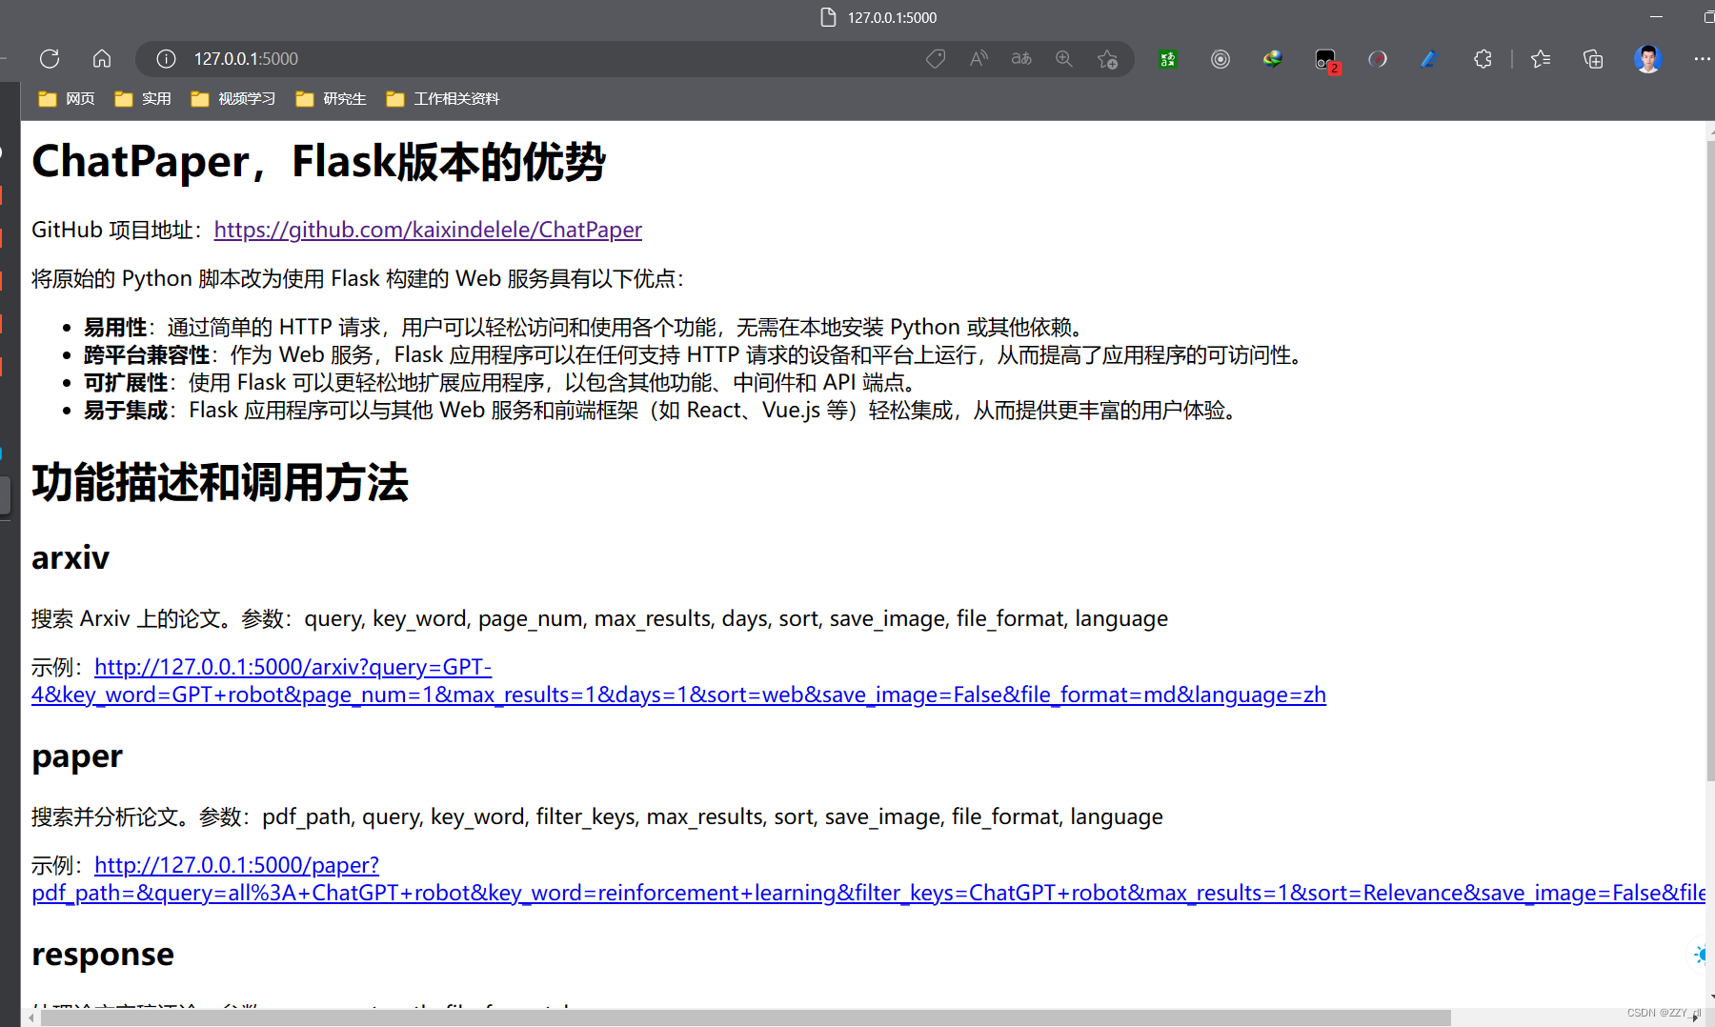This screenshot has height=1027, width=1715.
Task: Click the 'paper' section heading
Action: click(x=77, y=756)
